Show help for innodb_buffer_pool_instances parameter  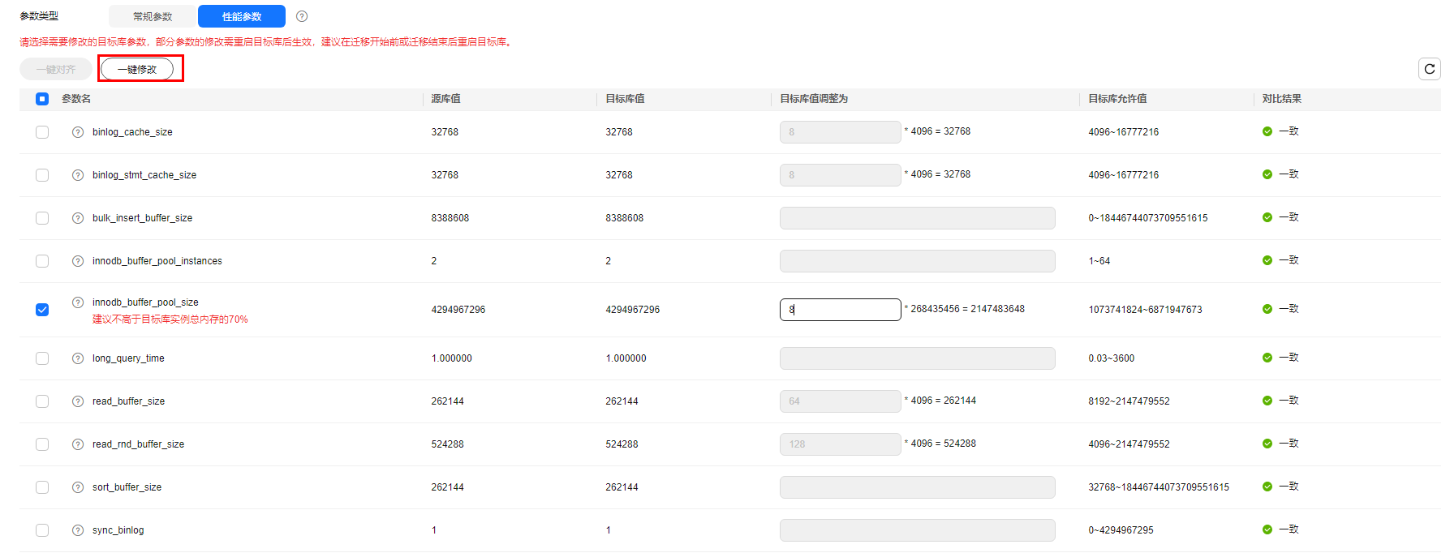tap(78, 261)
